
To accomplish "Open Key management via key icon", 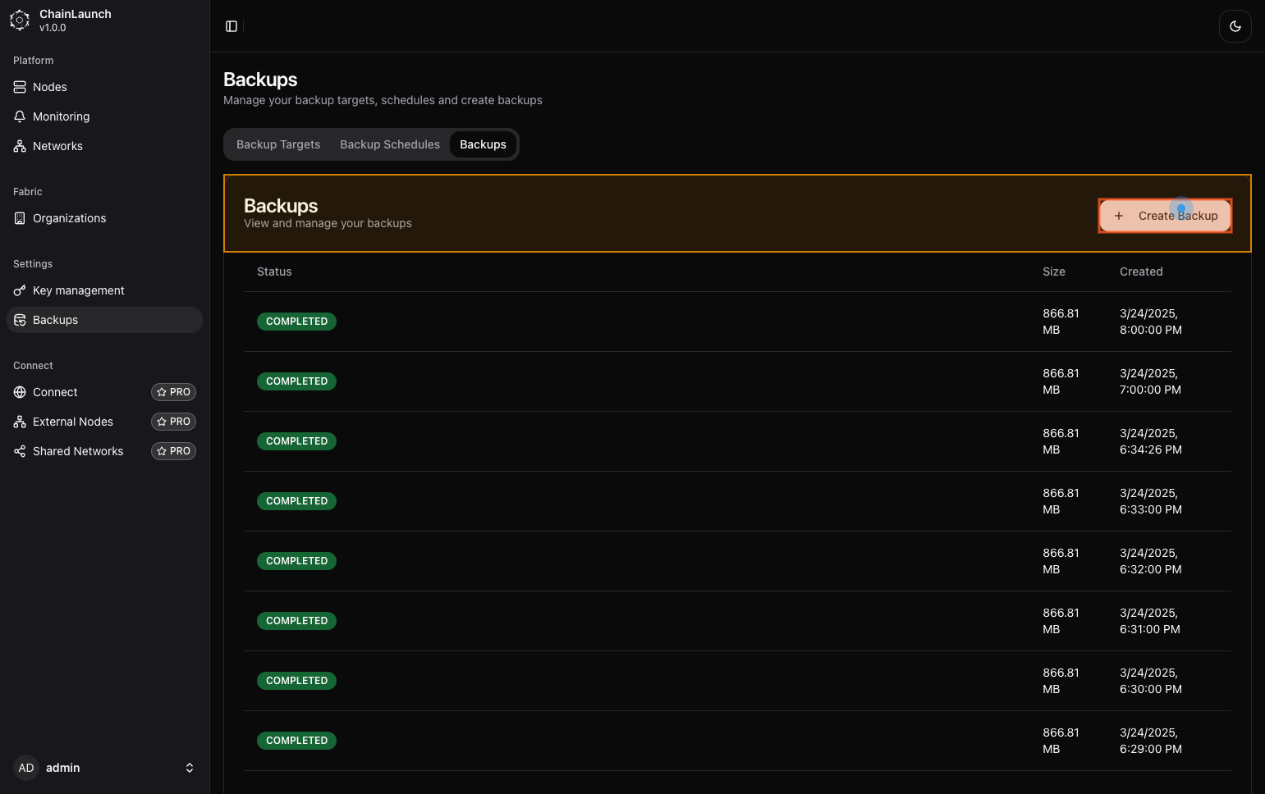I will tap(20, 290).
